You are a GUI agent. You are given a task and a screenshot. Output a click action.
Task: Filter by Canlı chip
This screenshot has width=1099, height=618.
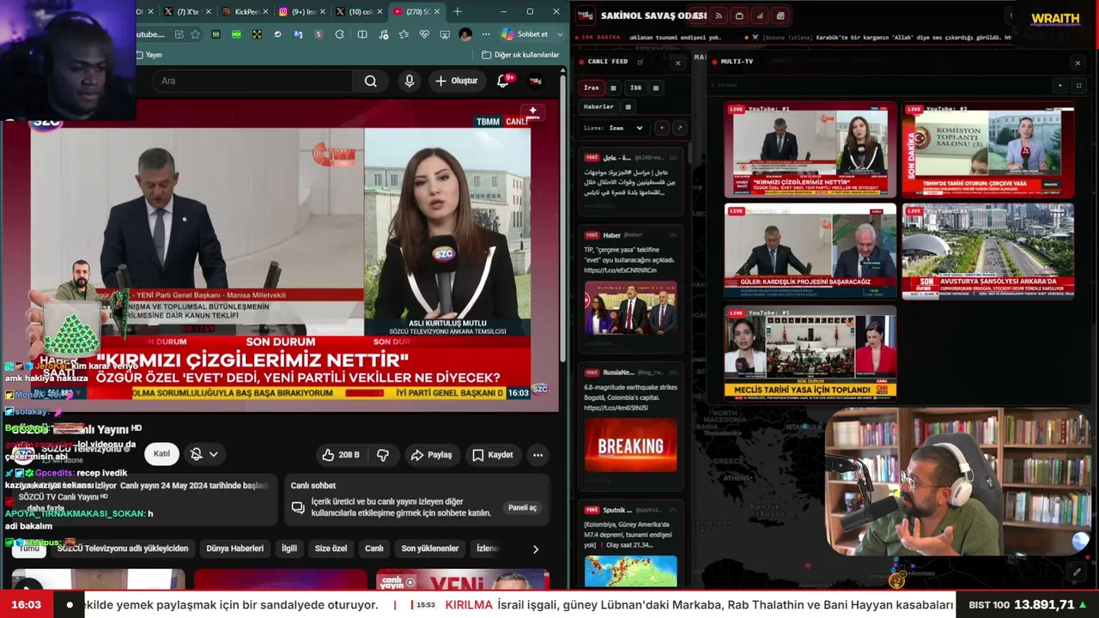374,548
